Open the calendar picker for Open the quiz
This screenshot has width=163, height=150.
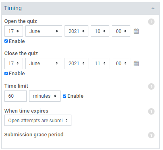tap(136, 31)
